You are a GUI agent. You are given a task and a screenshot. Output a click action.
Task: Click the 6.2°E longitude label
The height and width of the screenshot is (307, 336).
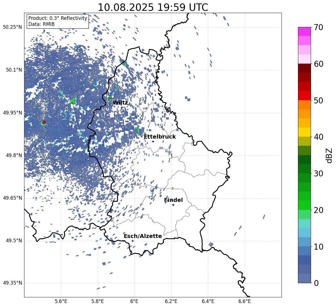click(171, 301)
